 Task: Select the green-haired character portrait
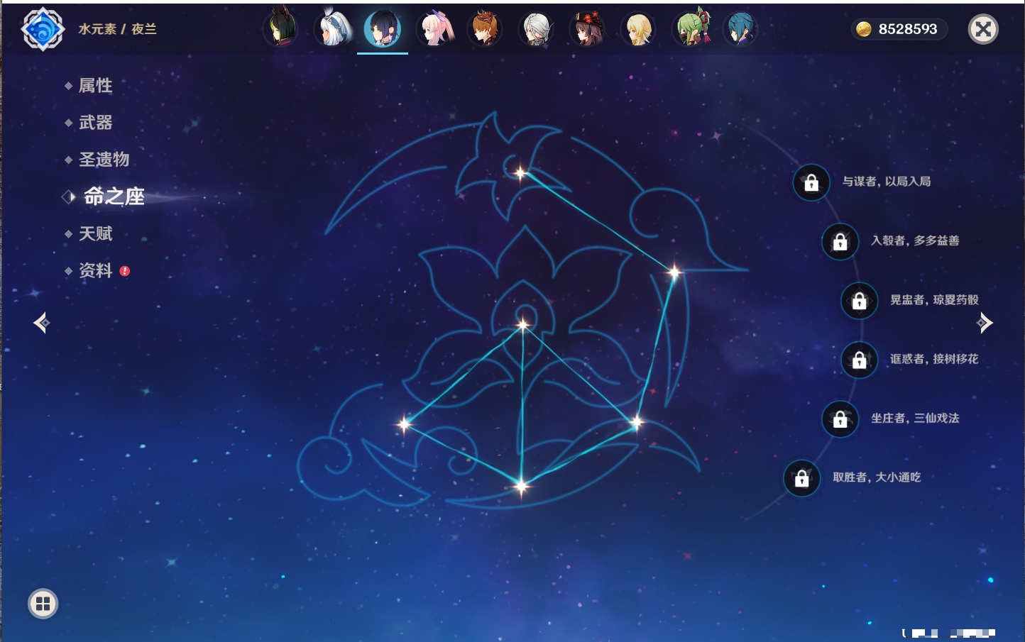[x=690, y=29]
